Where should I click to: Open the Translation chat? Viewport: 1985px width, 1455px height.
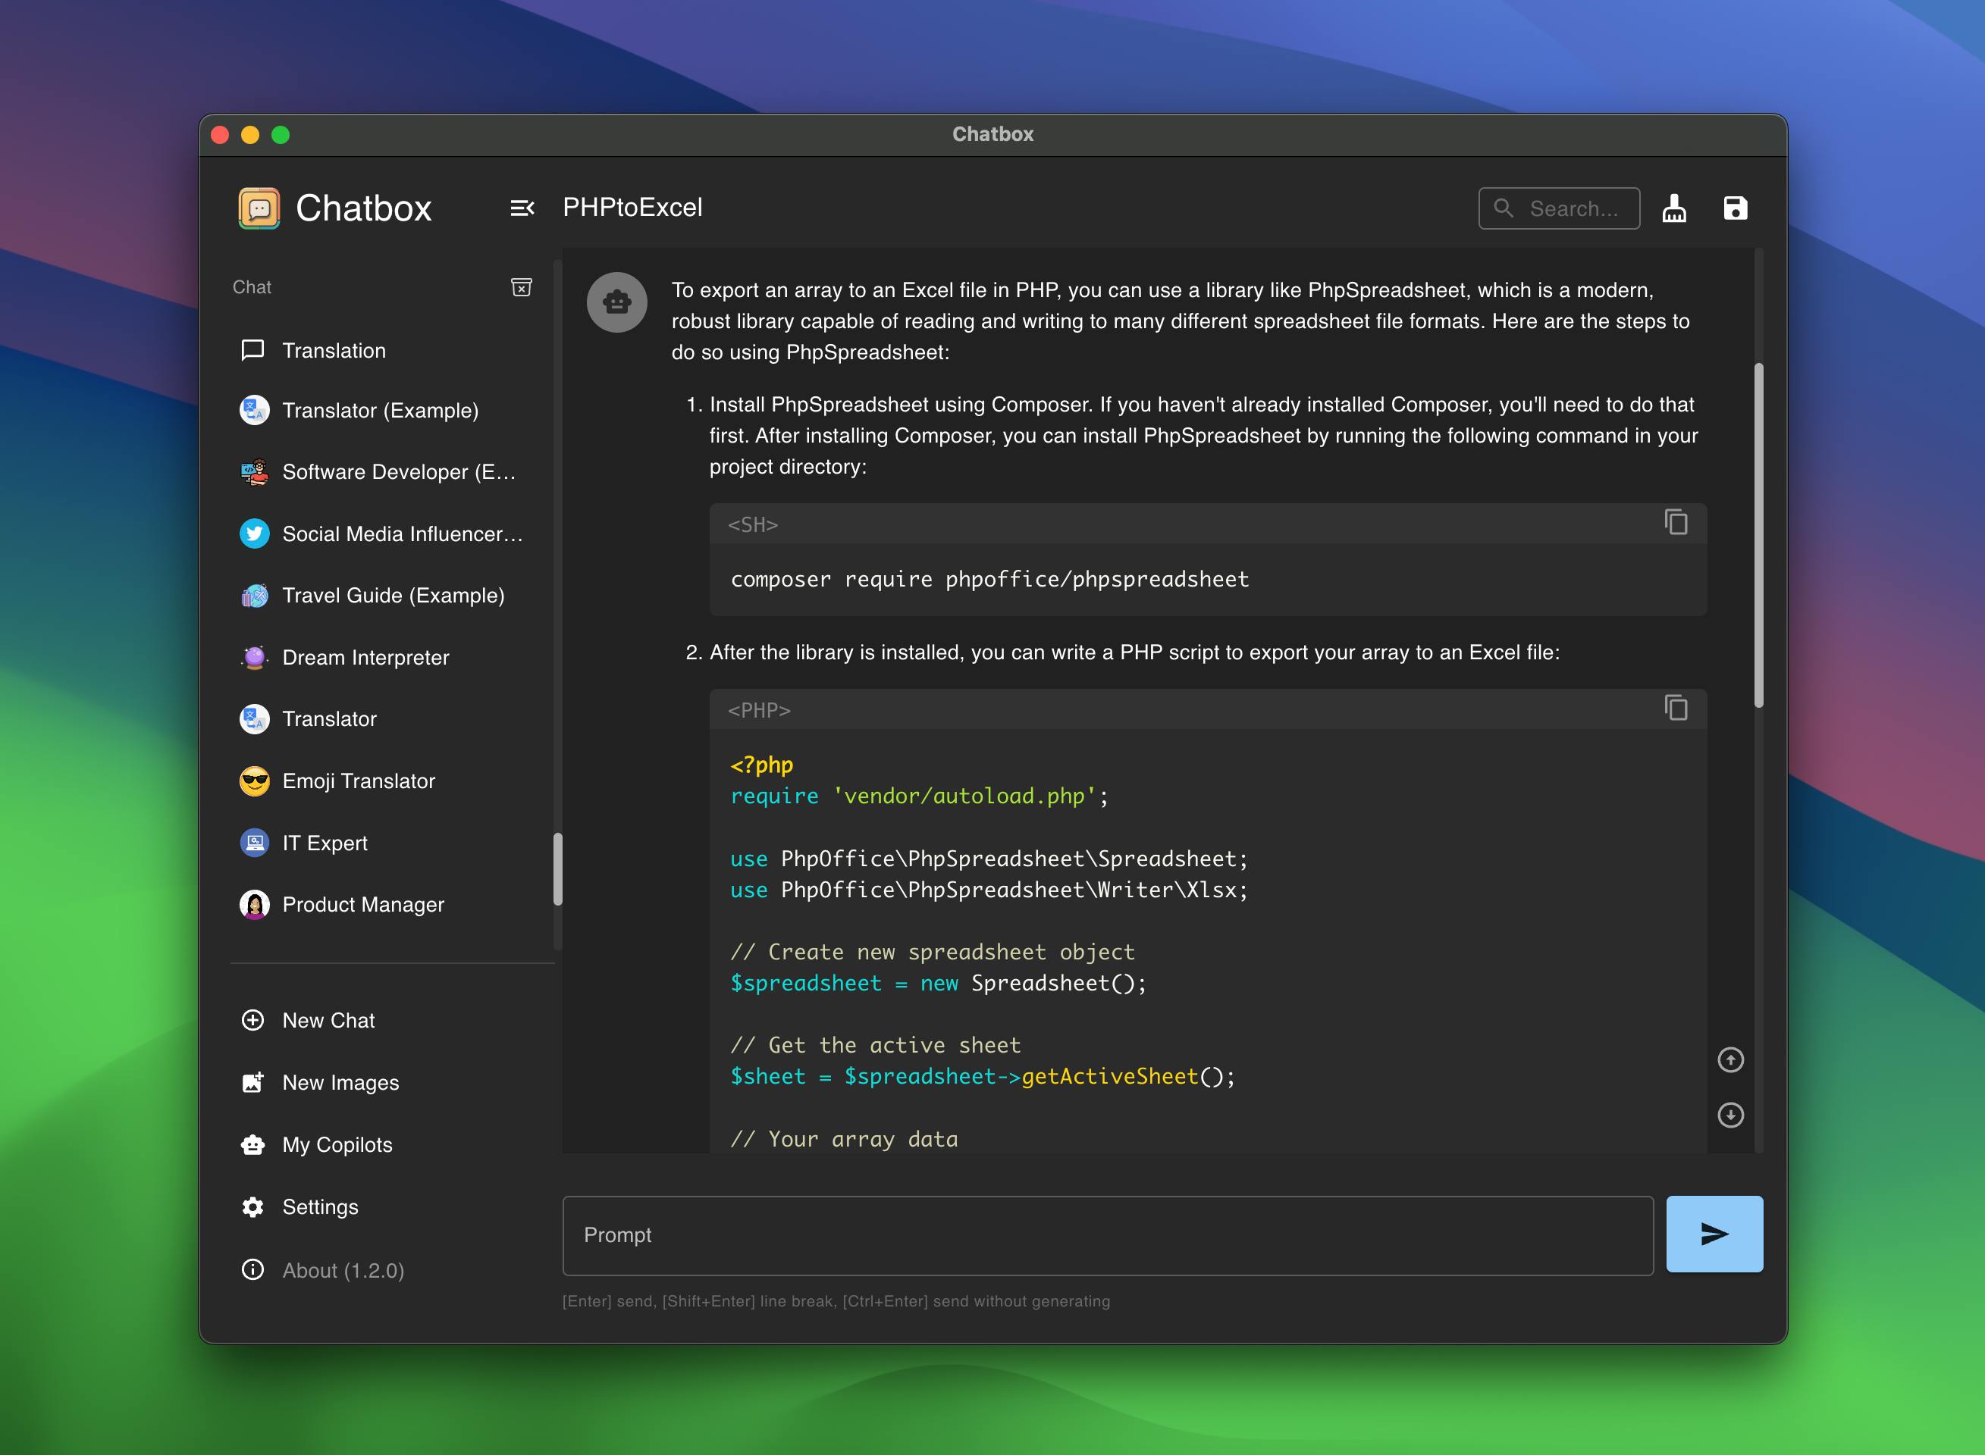[x=386, y=351]
